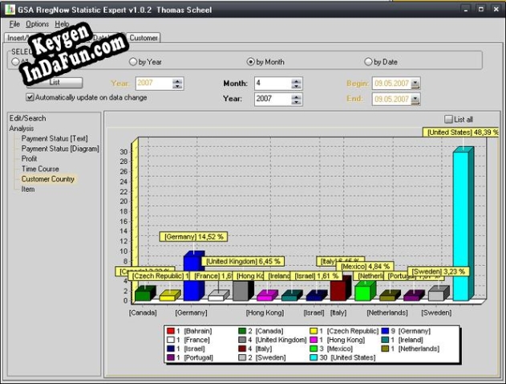Open the Begin date dropdown
This screenshot has width=506, height=384.
coord(415,84)
